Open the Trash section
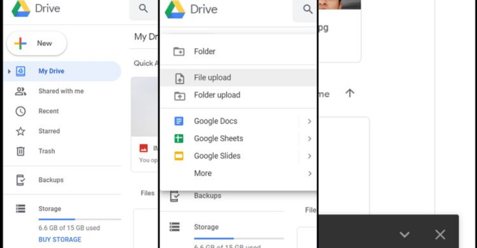Viewport: 477px width, 248px height. tap(47, 151)
